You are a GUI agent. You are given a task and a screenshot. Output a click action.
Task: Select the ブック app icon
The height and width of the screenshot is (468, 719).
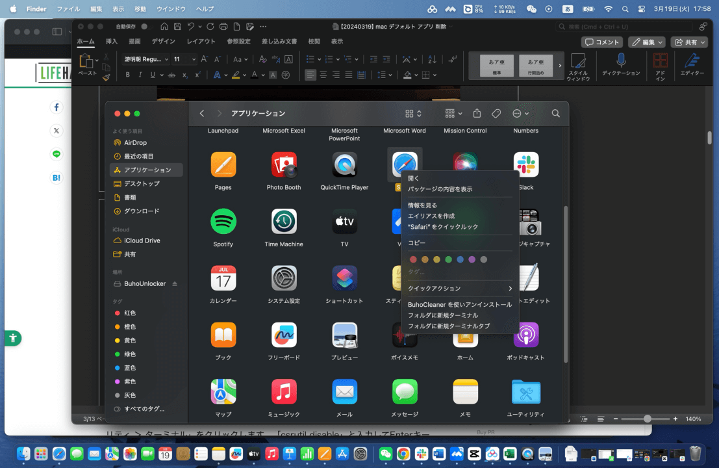click(x=223, y=335)
